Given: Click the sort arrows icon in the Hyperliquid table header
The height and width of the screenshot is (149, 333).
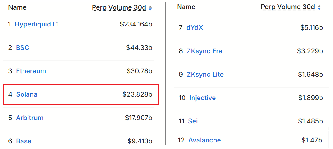Looking at the screenshot, I should point(150,8).
